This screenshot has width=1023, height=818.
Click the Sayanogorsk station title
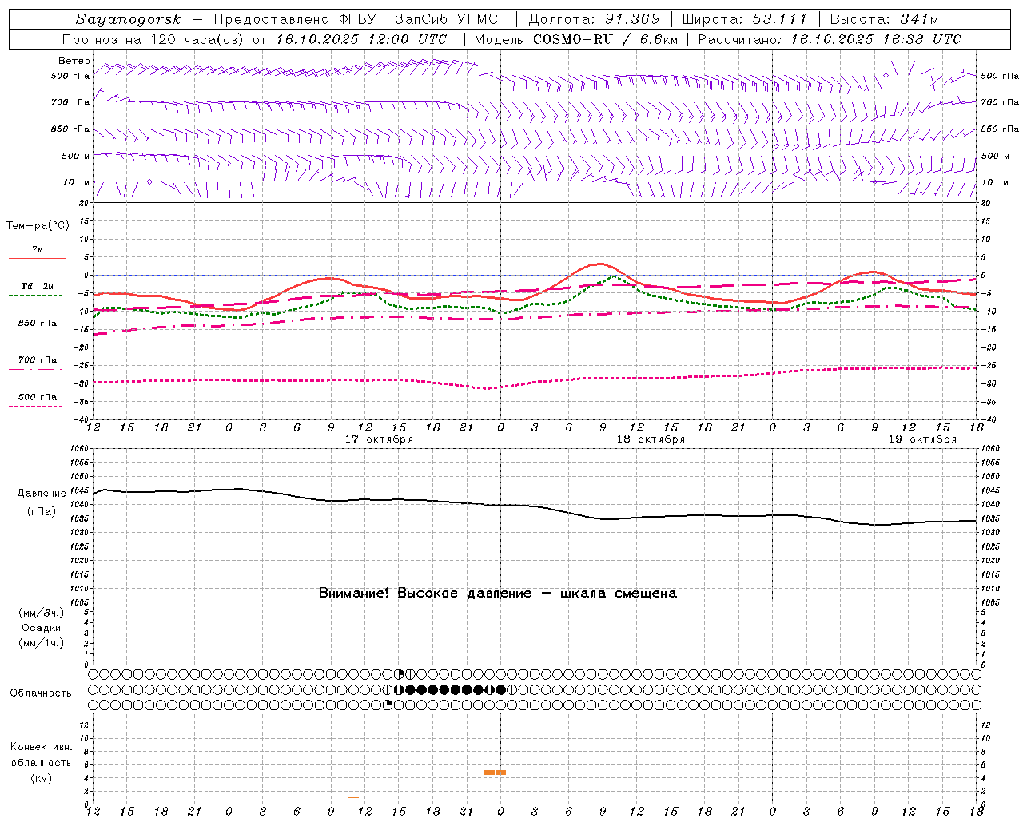point(129,19)
